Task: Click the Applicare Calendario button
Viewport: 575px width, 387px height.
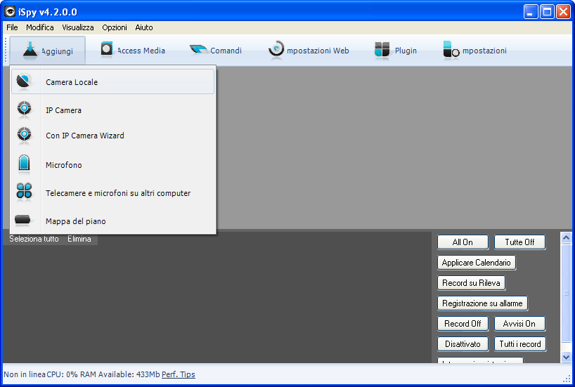Action: (476, 263)
